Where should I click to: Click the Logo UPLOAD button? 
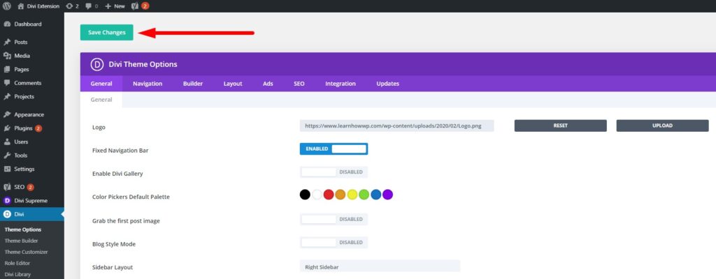pyautogui.click(x=662, y=126)
